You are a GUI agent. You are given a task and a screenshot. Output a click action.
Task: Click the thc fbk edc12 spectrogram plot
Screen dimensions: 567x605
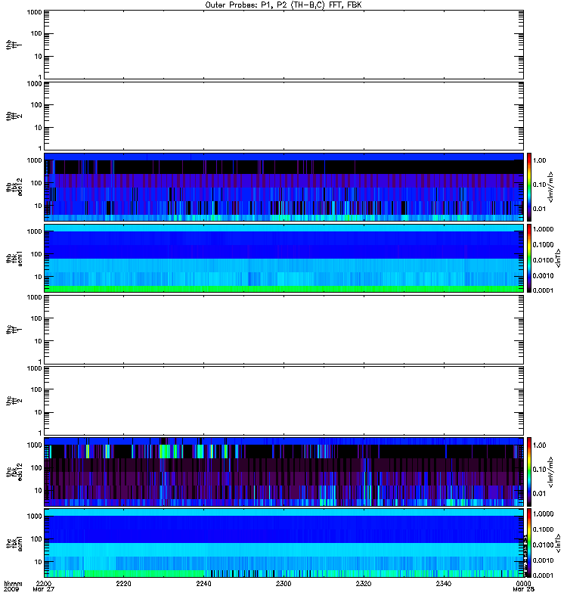(283, 471)
